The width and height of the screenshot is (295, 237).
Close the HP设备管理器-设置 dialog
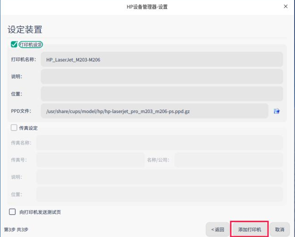286,7
